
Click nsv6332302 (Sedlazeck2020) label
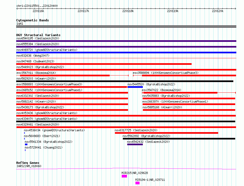pos(38,96)
